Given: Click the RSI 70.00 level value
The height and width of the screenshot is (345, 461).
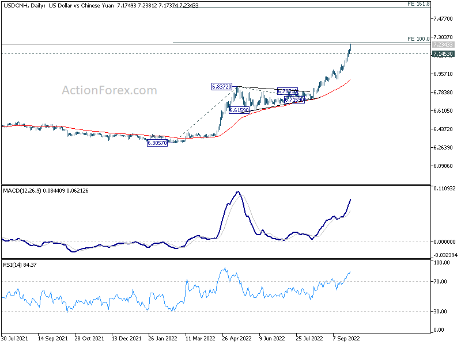Looking at the screenshot, I should coord(440,282).
